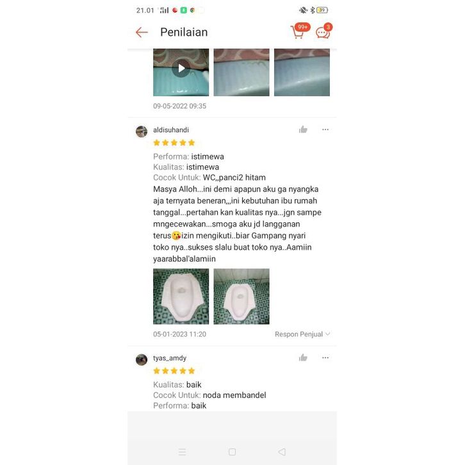Open aldisuhandi's profile avatar
Viewport: 465px width, 465px height.
tap(142, 131)
